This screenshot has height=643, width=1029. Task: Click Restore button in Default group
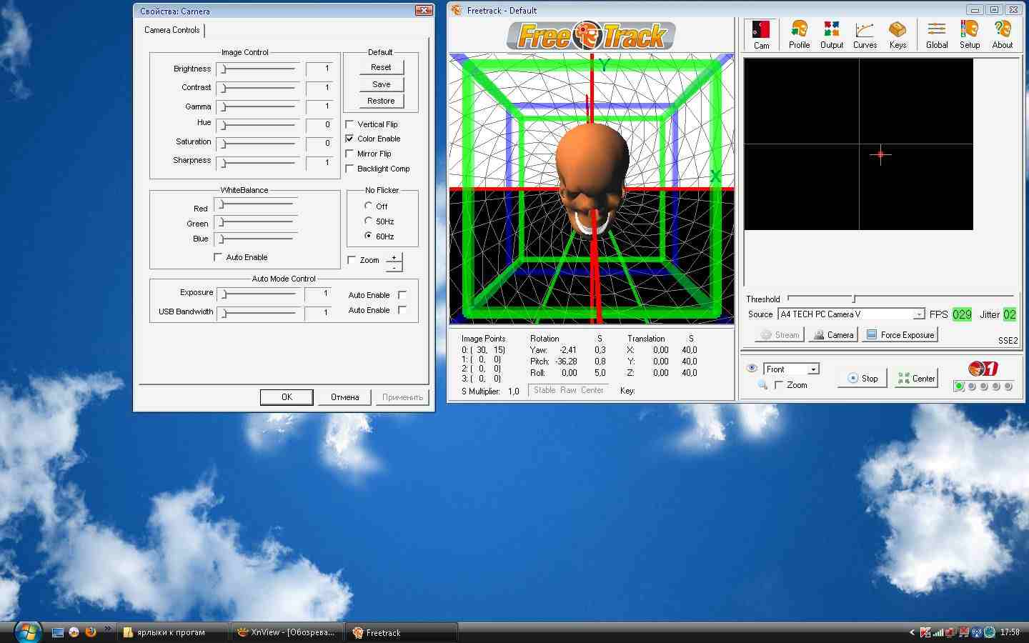point(381,101)
